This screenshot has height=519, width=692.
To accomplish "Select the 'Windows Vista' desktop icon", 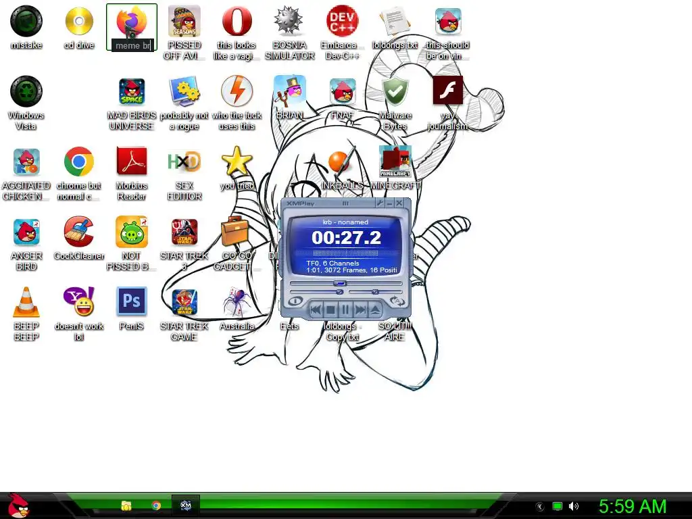I will coord(26,91).
